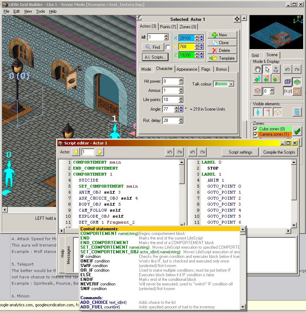Click the Angle input field
The height and width of the screenshot is (313, 306).
click(x=169, y=109)
